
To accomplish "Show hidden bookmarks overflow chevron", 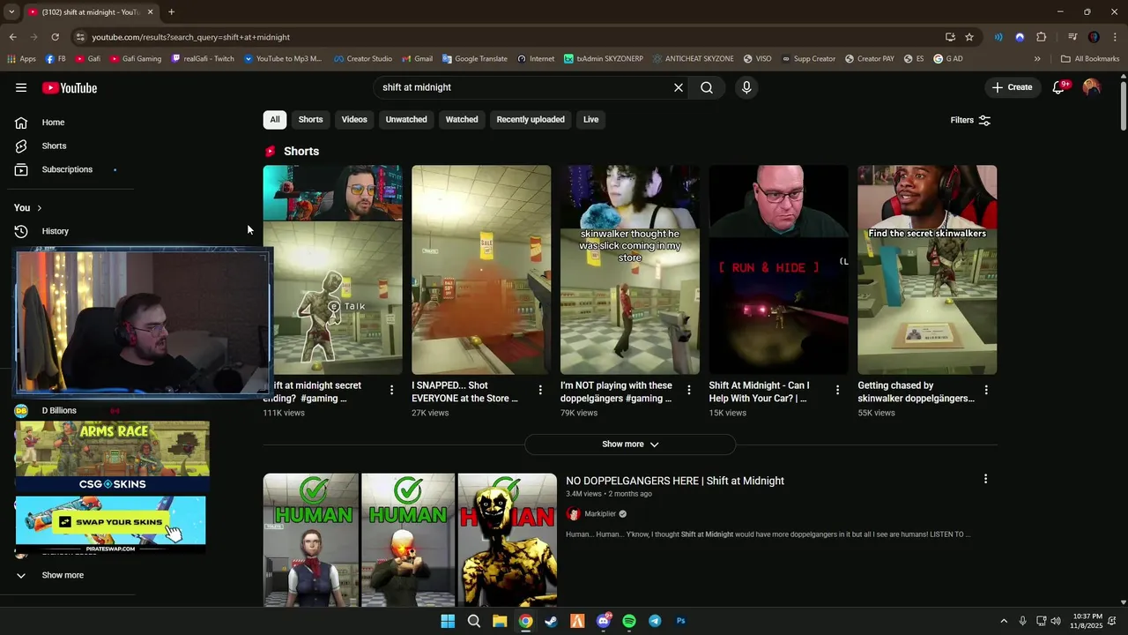I will [1037, 59].
